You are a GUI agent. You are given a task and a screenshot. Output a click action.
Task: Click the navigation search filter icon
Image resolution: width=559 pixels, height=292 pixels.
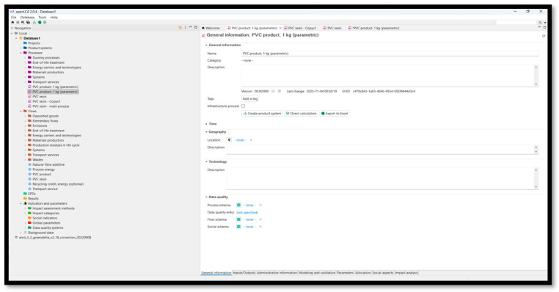tap(180, 28)
